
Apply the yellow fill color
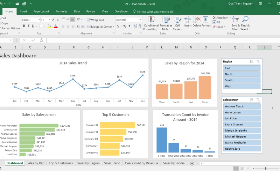(x=49, y=26)
